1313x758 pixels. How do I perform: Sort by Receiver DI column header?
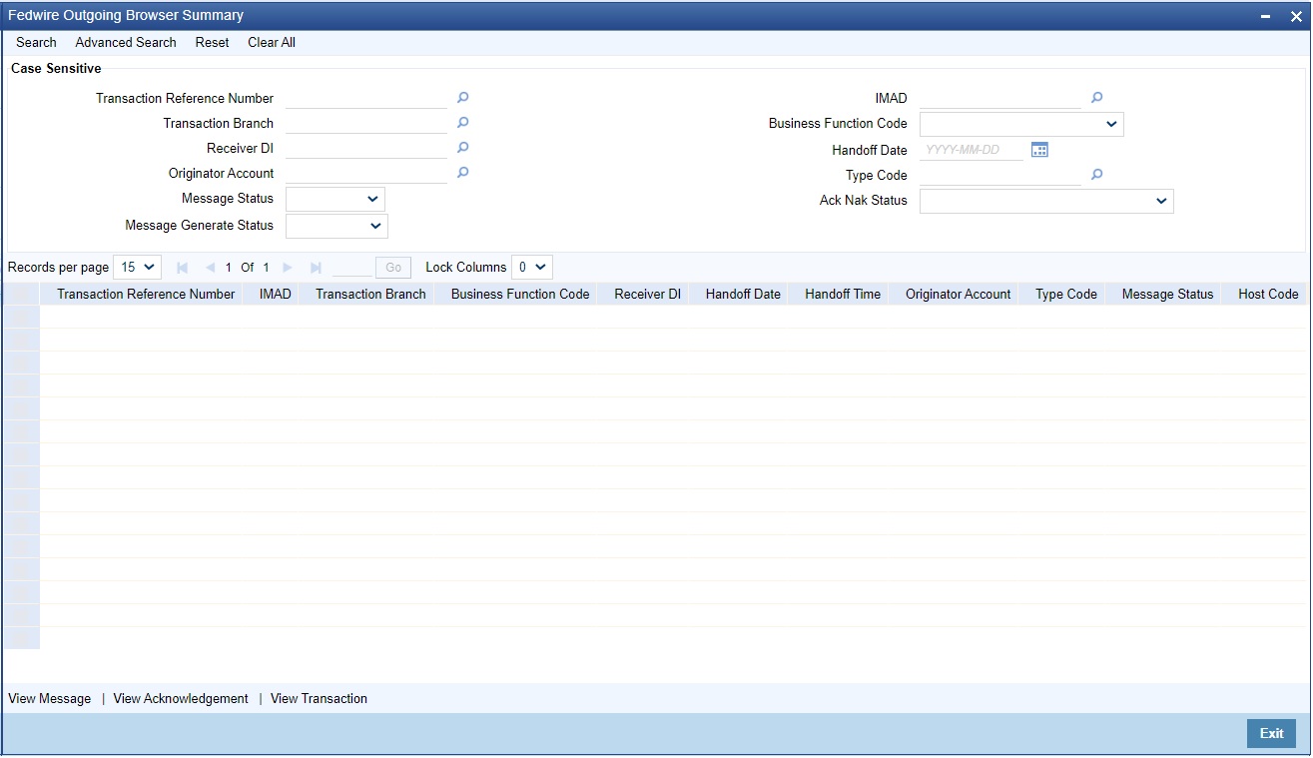(x=648, y=294)
